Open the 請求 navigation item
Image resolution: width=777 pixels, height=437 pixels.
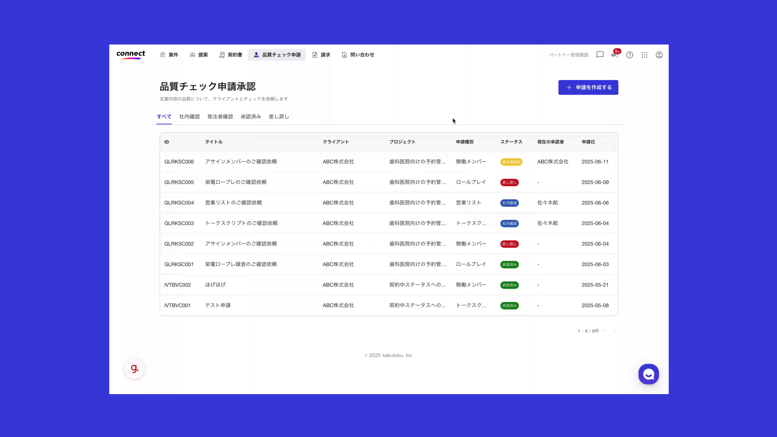(321, 55)
